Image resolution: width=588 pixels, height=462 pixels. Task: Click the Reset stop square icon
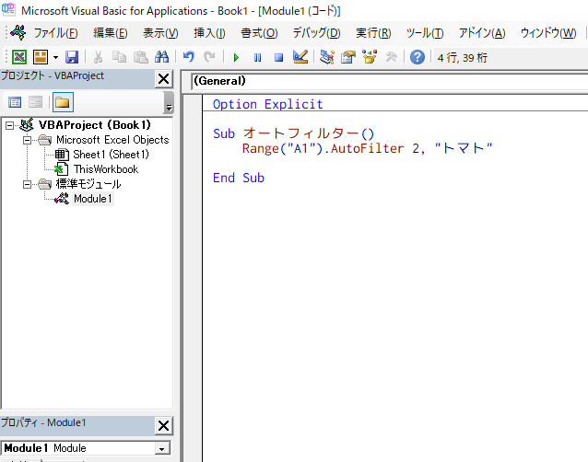[278, 58]
